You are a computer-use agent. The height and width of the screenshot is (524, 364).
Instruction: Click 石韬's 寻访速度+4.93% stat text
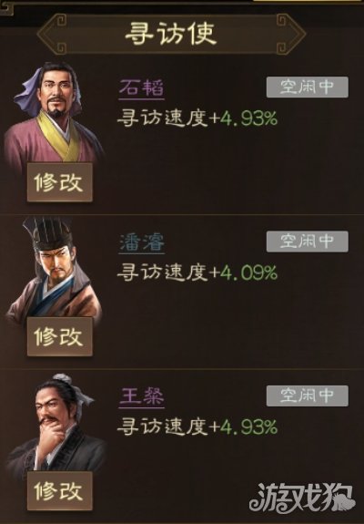click(x=197, y=118)
